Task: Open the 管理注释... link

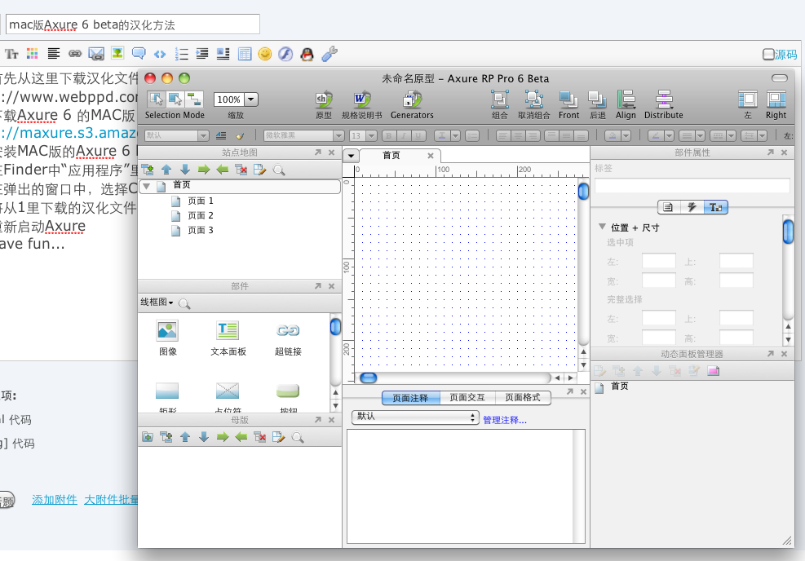Action: point(505,420)
